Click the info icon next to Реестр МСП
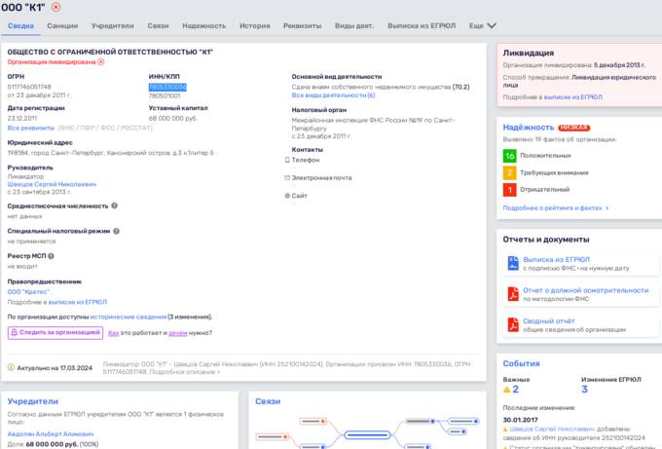The width and height of the screenshot is (662, 449). point(51,256)
